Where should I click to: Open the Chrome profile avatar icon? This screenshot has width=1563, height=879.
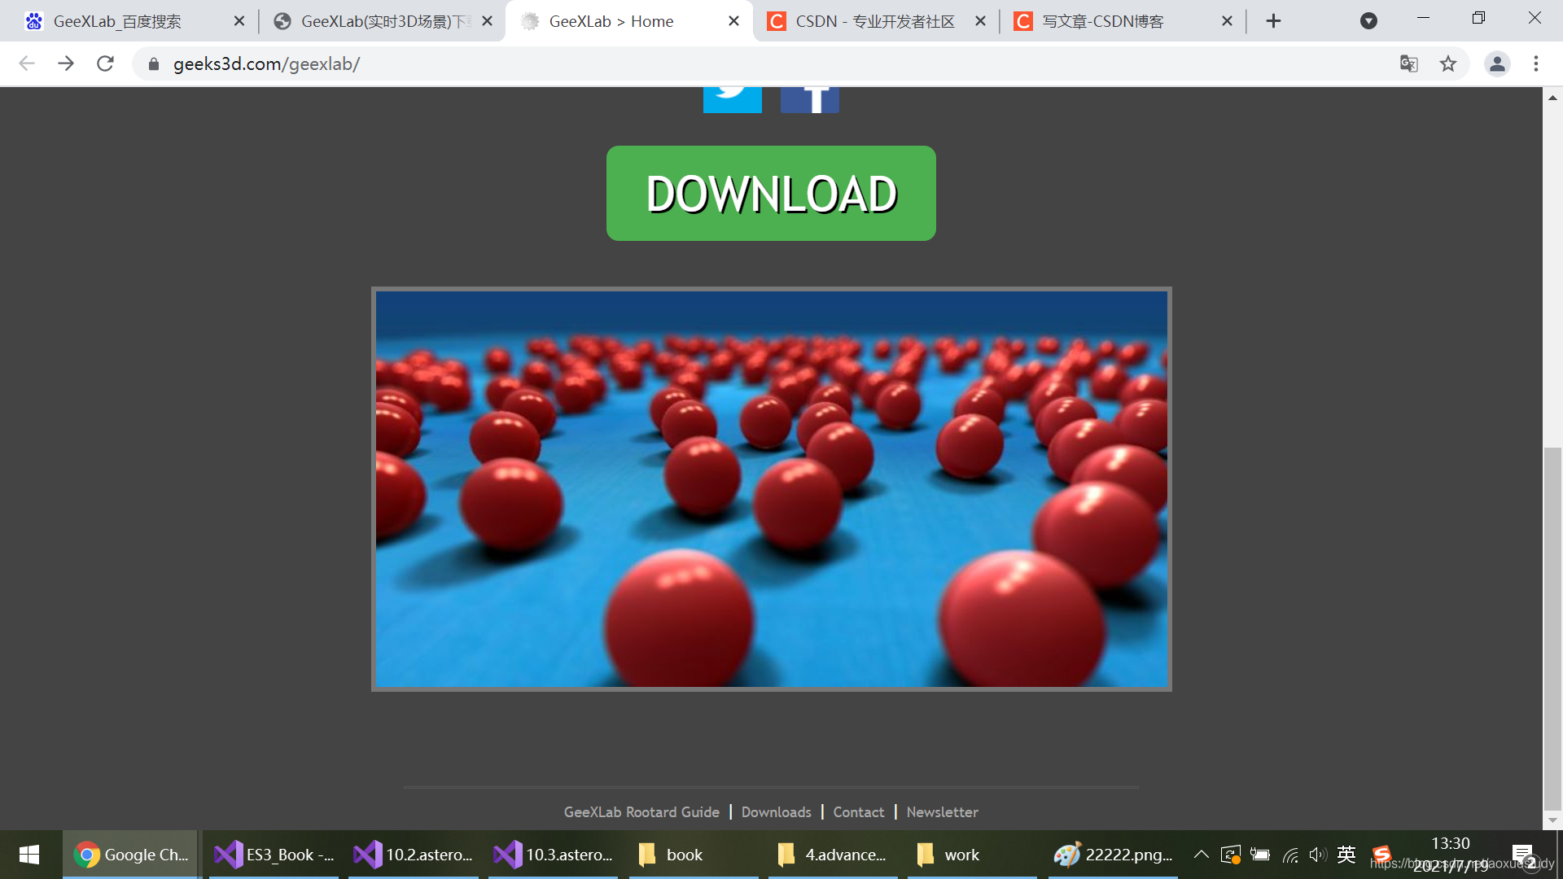coord(1496,63)
